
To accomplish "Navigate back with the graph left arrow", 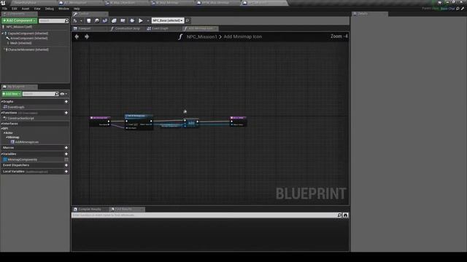I will [x=77, y=36].
